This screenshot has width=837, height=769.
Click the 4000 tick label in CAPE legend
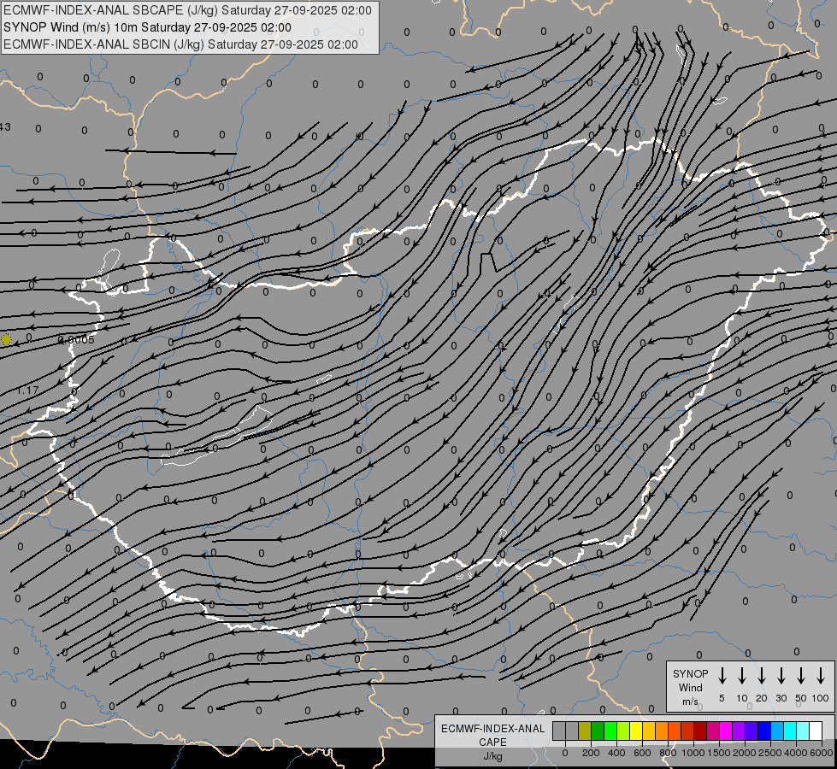click(x=796, y=753)
